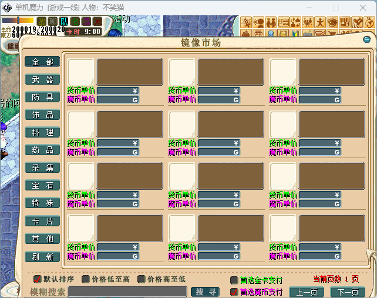Screen dimensions: 377x298
Task: Open the character ID card icon
Action: [x=284, y=22]
